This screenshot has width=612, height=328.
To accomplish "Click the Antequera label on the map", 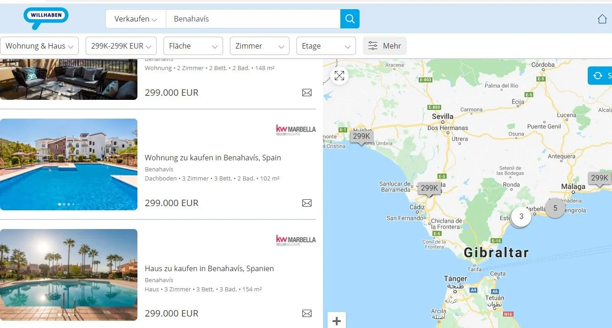I will 562,156.
